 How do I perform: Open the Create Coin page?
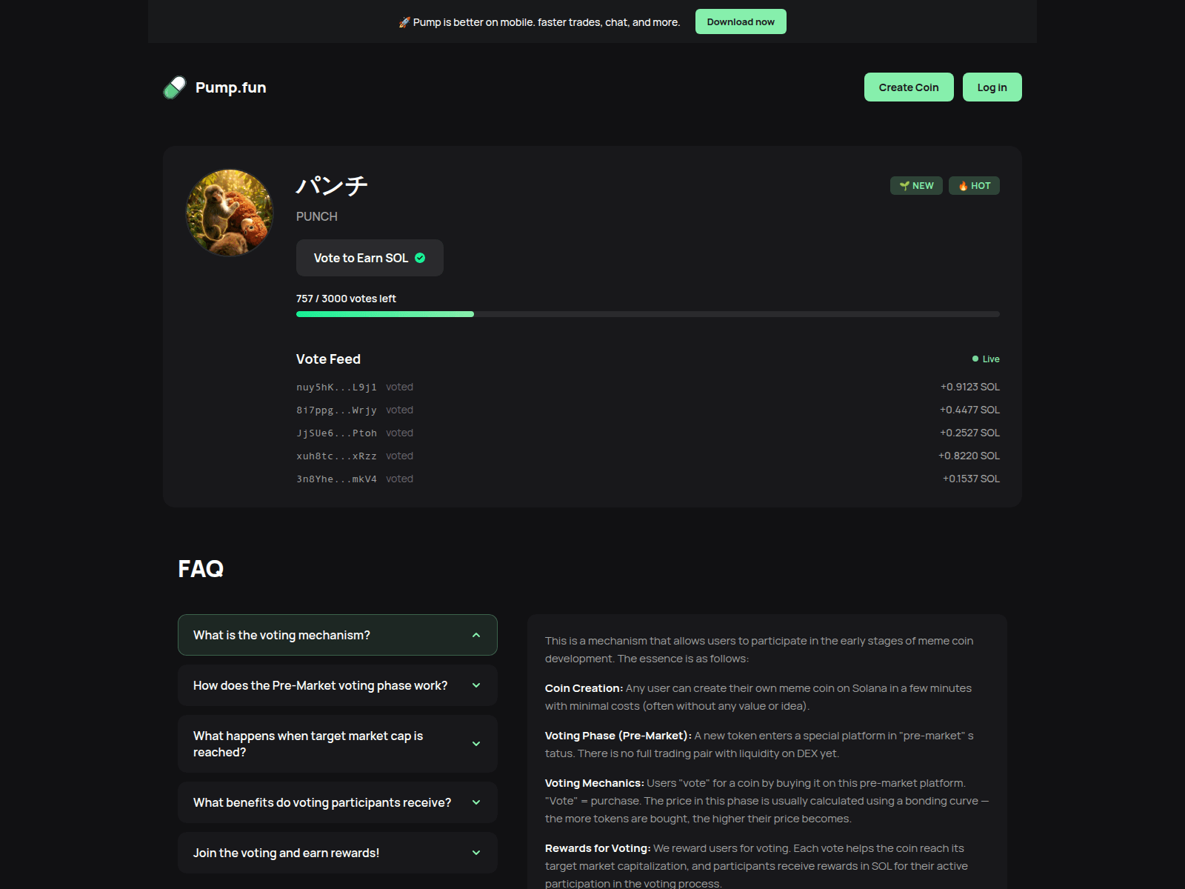coord(909,87)
